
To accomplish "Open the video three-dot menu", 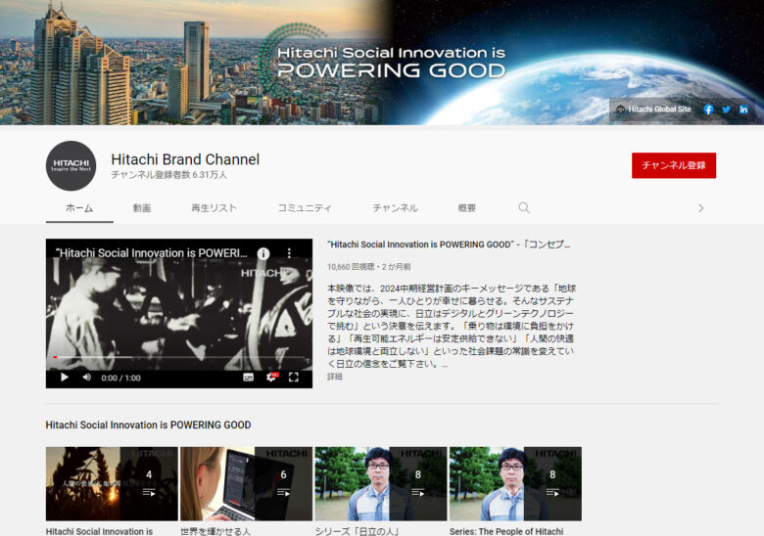I will pyautogui.click(x=289, y=253).
